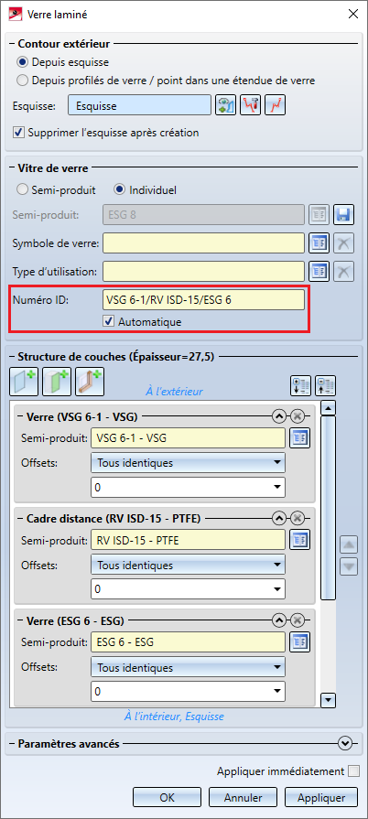Select Depuis profilés de verre option
The width and height of the screenshot is (368, 819).
coord(167,81)
